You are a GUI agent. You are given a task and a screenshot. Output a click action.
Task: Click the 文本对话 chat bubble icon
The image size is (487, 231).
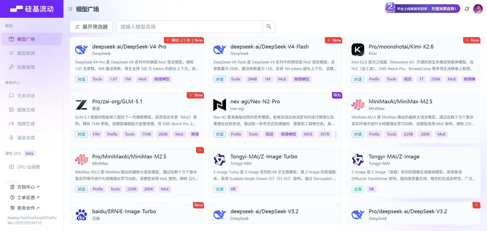tap(11, 96)
